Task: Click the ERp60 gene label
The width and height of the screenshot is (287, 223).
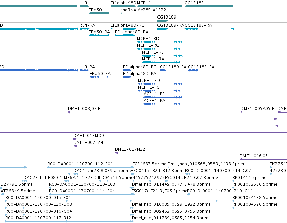Action: pyautogui.click(x=95, y=10)
